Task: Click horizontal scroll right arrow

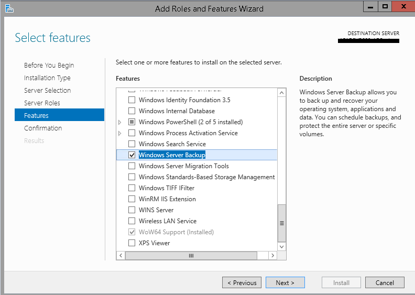Action: (x=273, y=256)
